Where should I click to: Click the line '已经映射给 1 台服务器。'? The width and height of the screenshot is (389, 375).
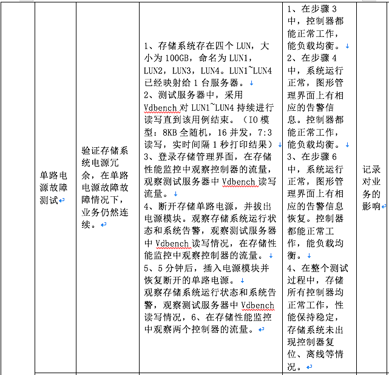194,83
